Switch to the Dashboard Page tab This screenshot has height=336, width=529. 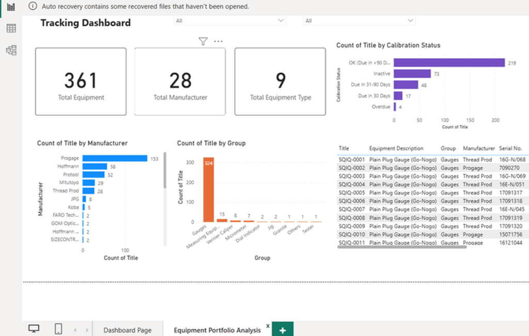(x=127, y=330)
